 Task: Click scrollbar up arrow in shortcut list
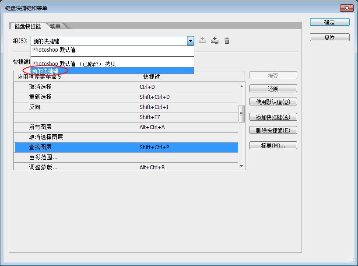point(242,86)
